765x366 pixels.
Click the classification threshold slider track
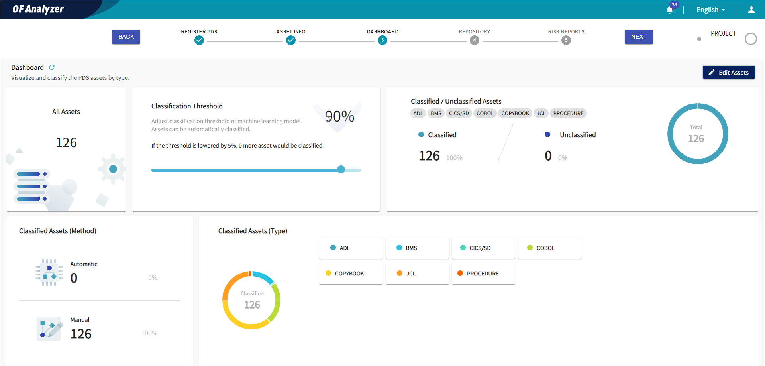[256, 170]
